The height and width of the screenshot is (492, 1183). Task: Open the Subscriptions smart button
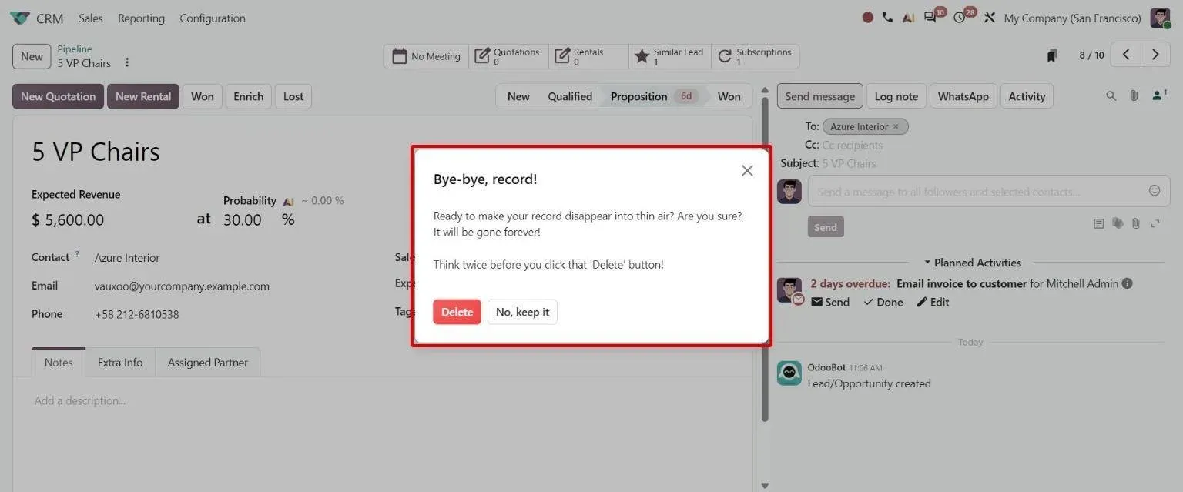click(x=756, y=56)
